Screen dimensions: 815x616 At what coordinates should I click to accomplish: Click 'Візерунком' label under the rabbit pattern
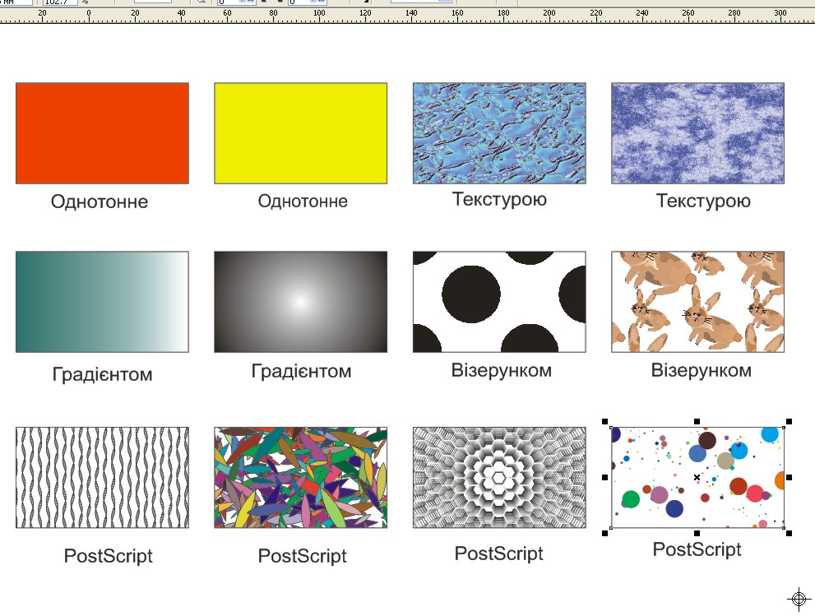(x=702, y=371)
